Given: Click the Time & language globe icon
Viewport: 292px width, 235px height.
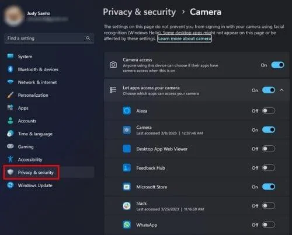Looking at the screenshot, I should (11, 134).
